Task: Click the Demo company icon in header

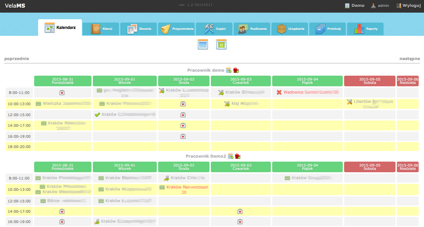Action: [x=347, y=6]
